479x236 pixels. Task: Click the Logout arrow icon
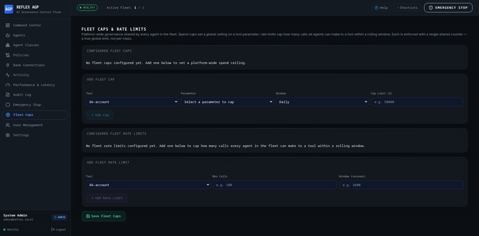pyautogui.click(x=53, y=229)
